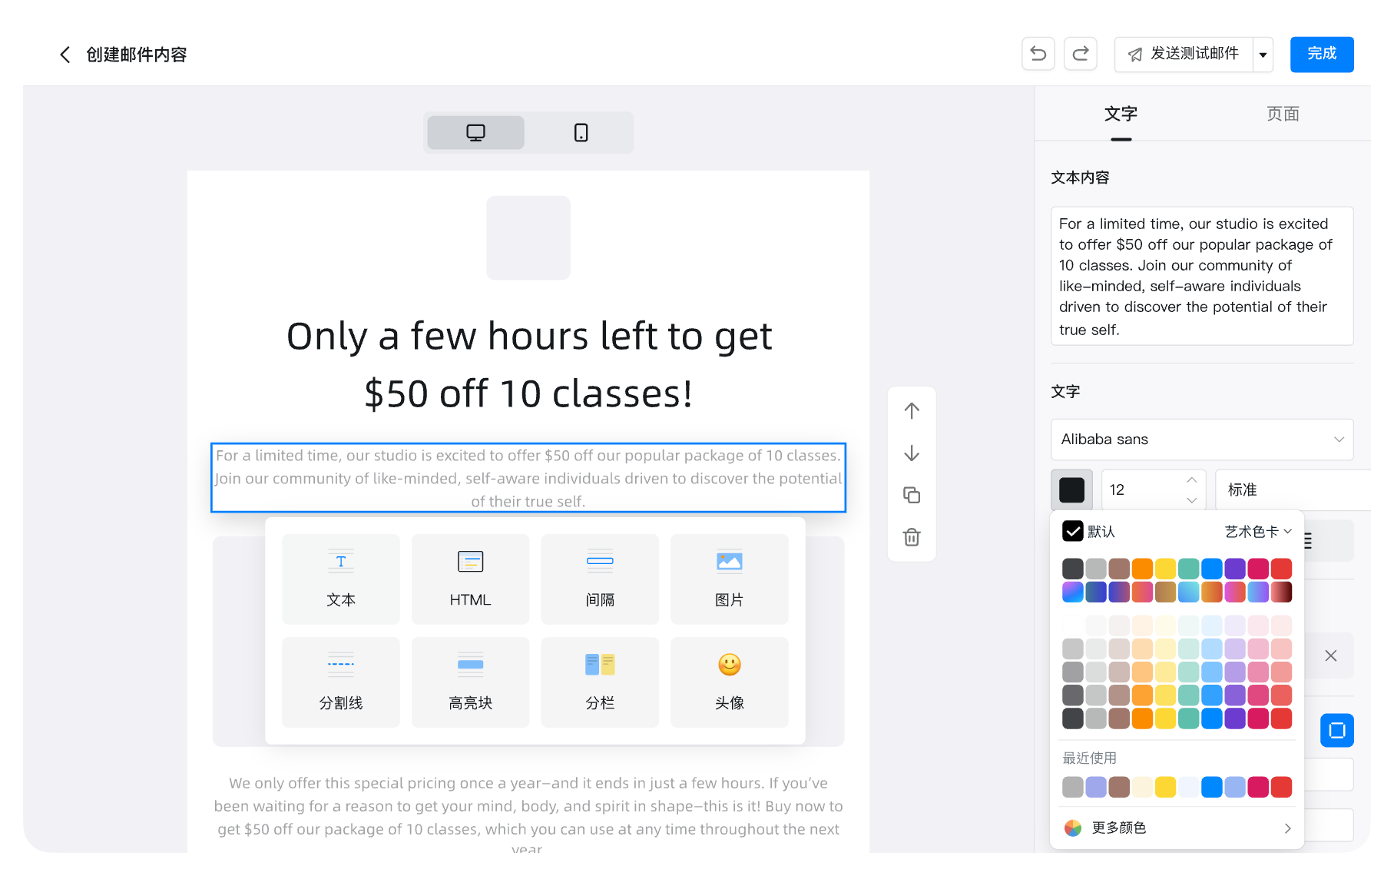Click the 发送测试邮件 button

1184,55
